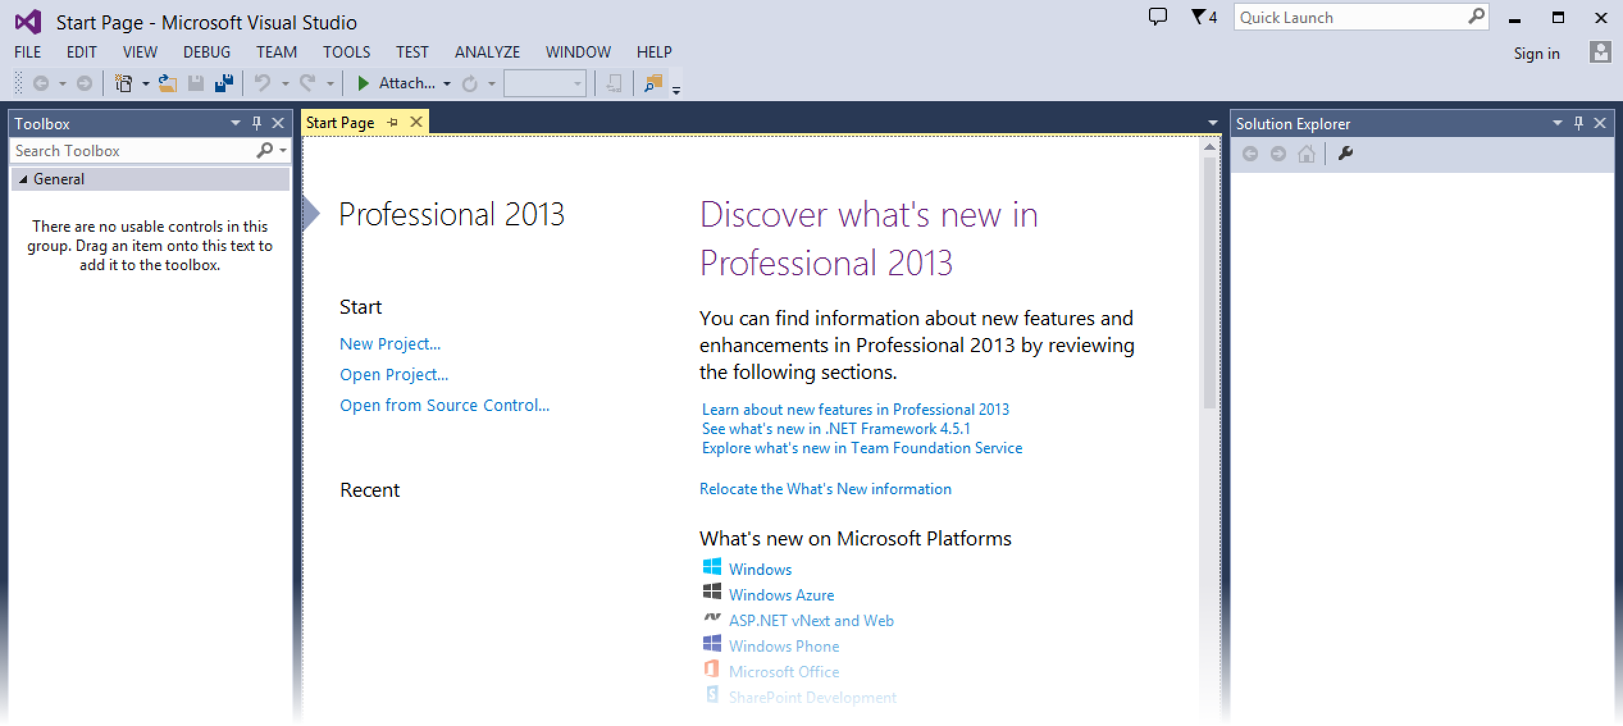Open the TOOLS menu
The image size is (1623, 726).
(x=347, y=52)
